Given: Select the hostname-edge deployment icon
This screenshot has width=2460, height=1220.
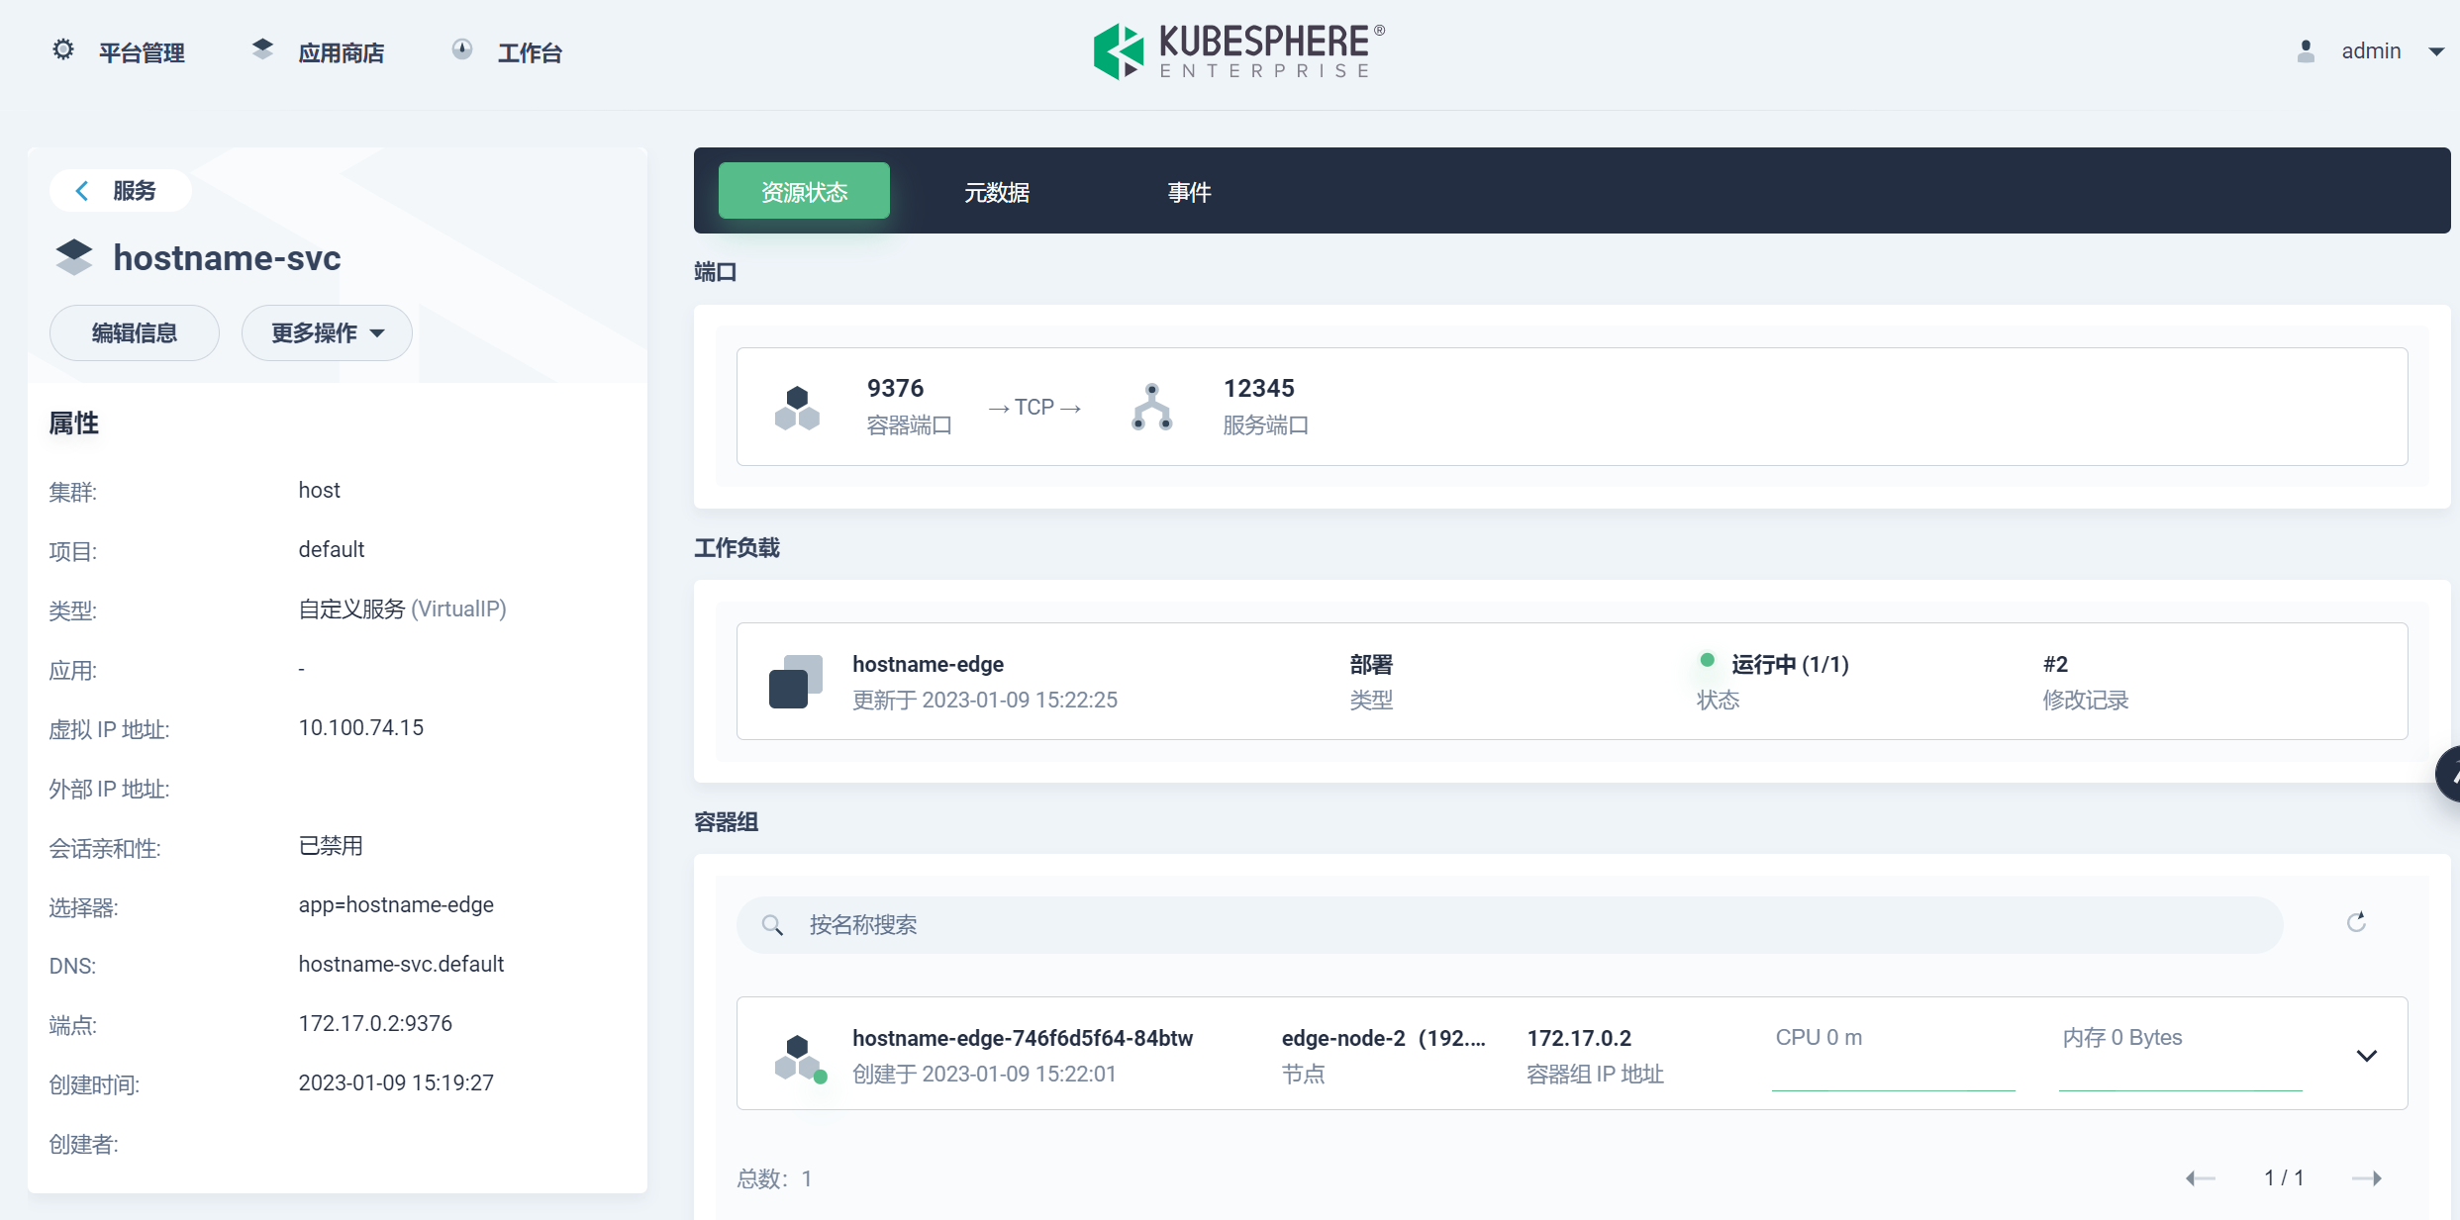Looking at the screenshot, I should tap(795, 680).
